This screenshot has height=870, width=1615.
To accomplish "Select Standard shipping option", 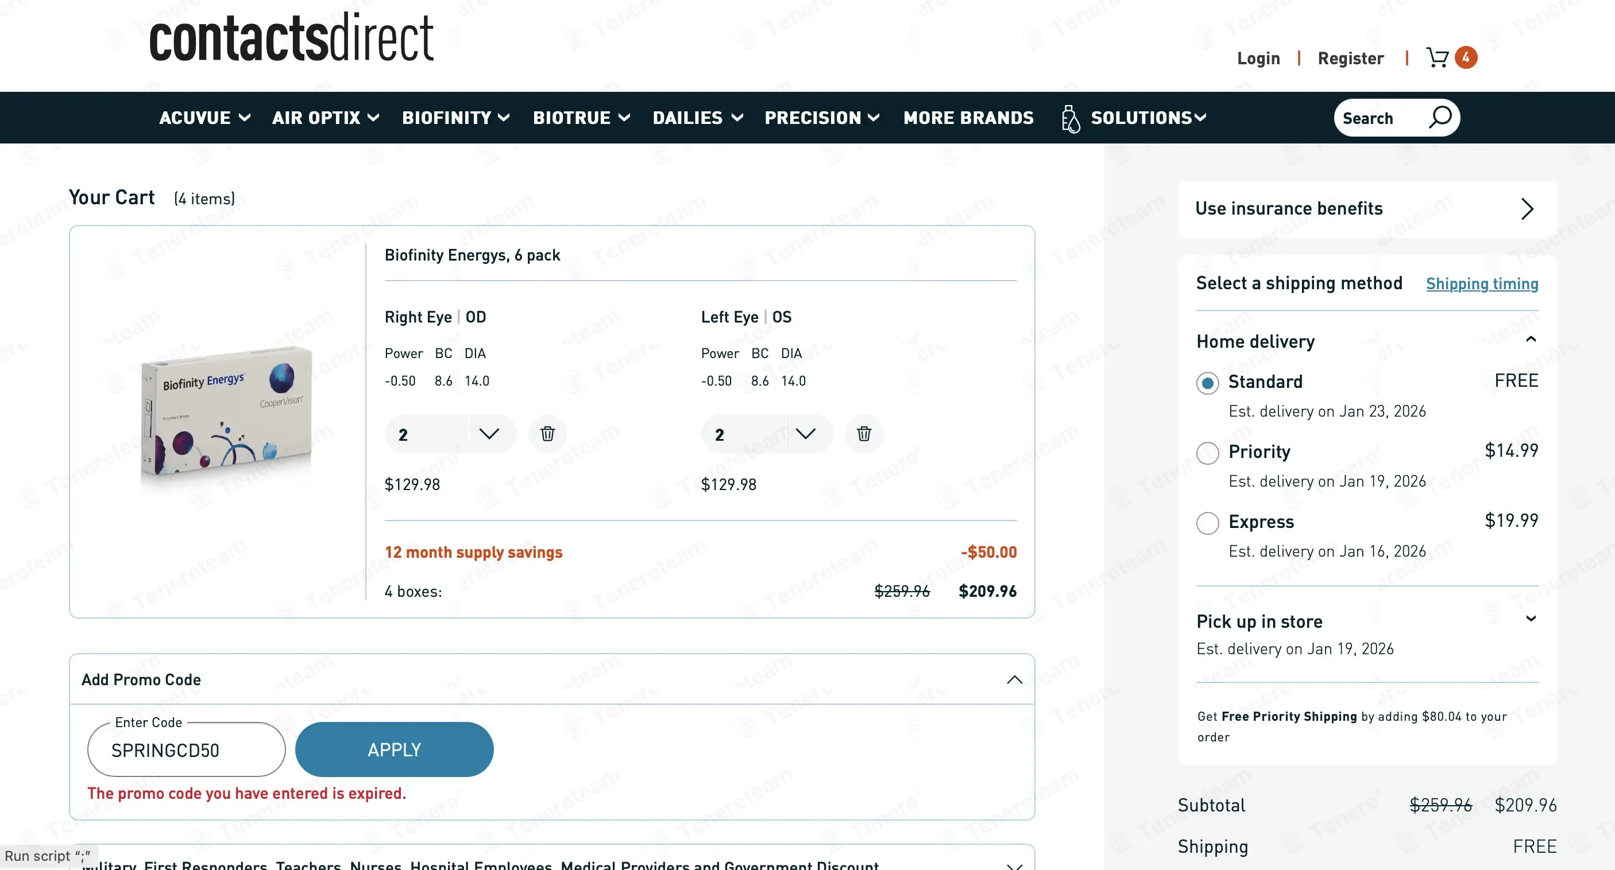I will tap(1207, 383).
